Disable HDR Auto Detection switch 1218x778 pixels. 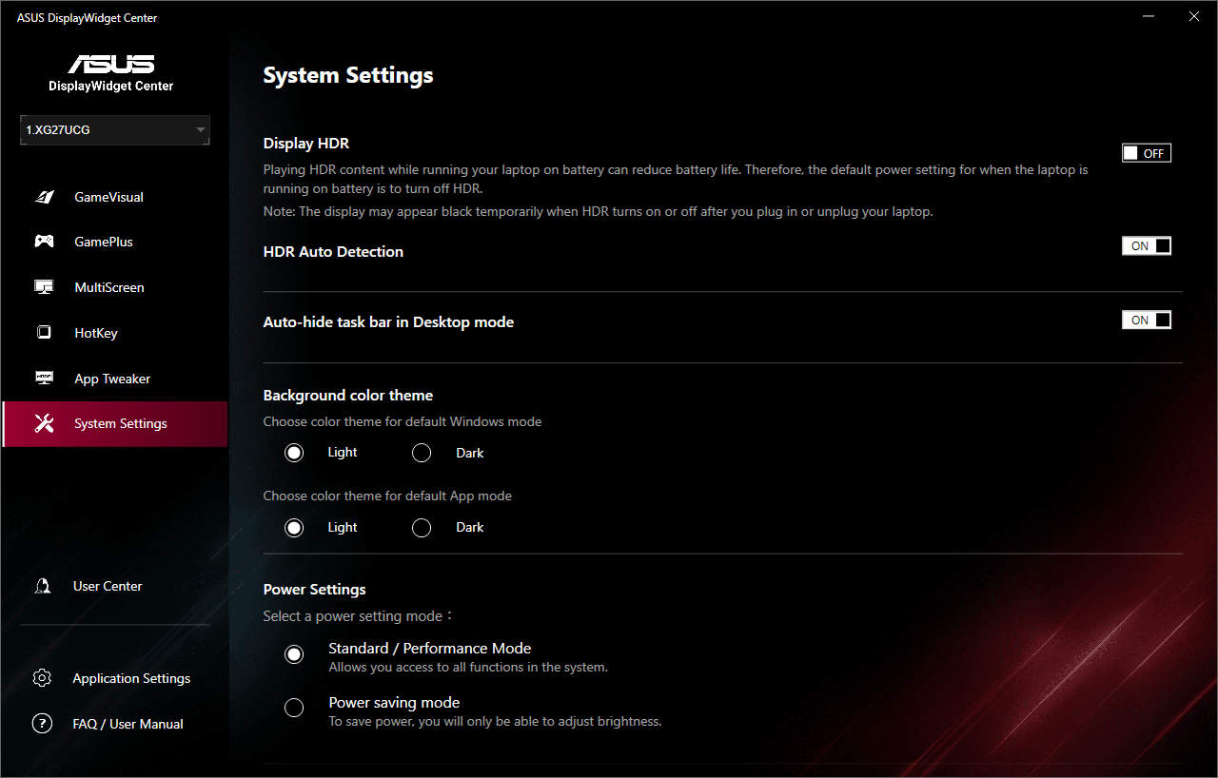click(x=1146, y=246)
